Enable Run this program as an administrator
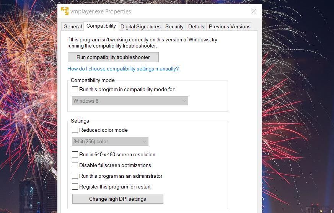The height and width of the screenshot is (213, 334). pos(75,176)
